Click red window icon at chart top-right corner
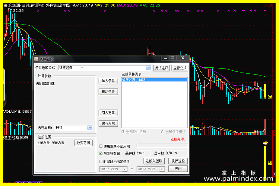This screenshot has height=186, width=279. pyautogui.click(x=270, y=5)
